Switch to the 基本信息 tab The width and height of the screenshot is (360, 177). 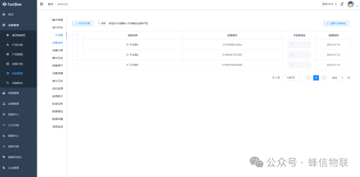click(x=57, y=20)
